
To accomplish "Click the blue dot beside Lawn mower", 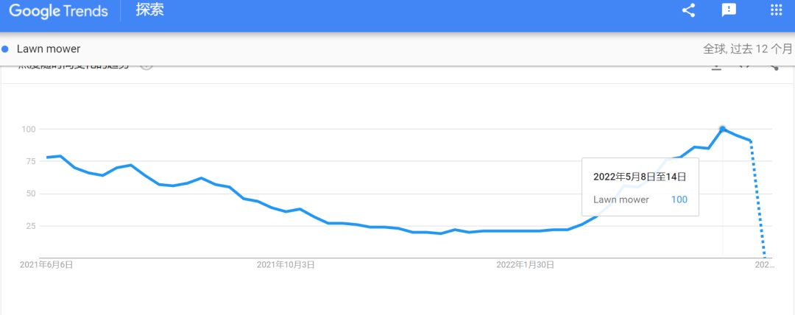I will [5, 49].
